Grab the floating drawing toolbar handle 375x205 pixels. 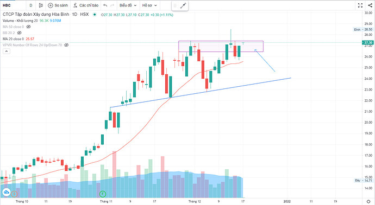(x=175, y=6)
